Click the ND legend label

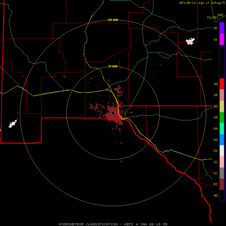(x=216, y=196)
